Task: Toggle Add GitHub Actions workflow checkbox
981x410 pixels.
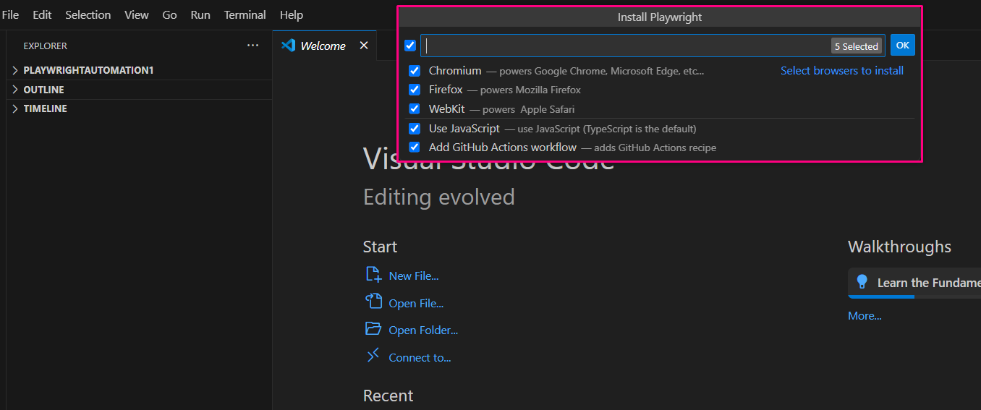Action: pos(415,148)
